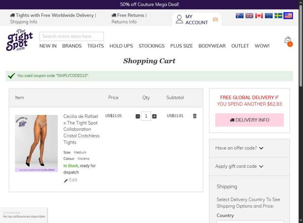
Task: Click the tights product thumbnail image
Action: [36, 143]
